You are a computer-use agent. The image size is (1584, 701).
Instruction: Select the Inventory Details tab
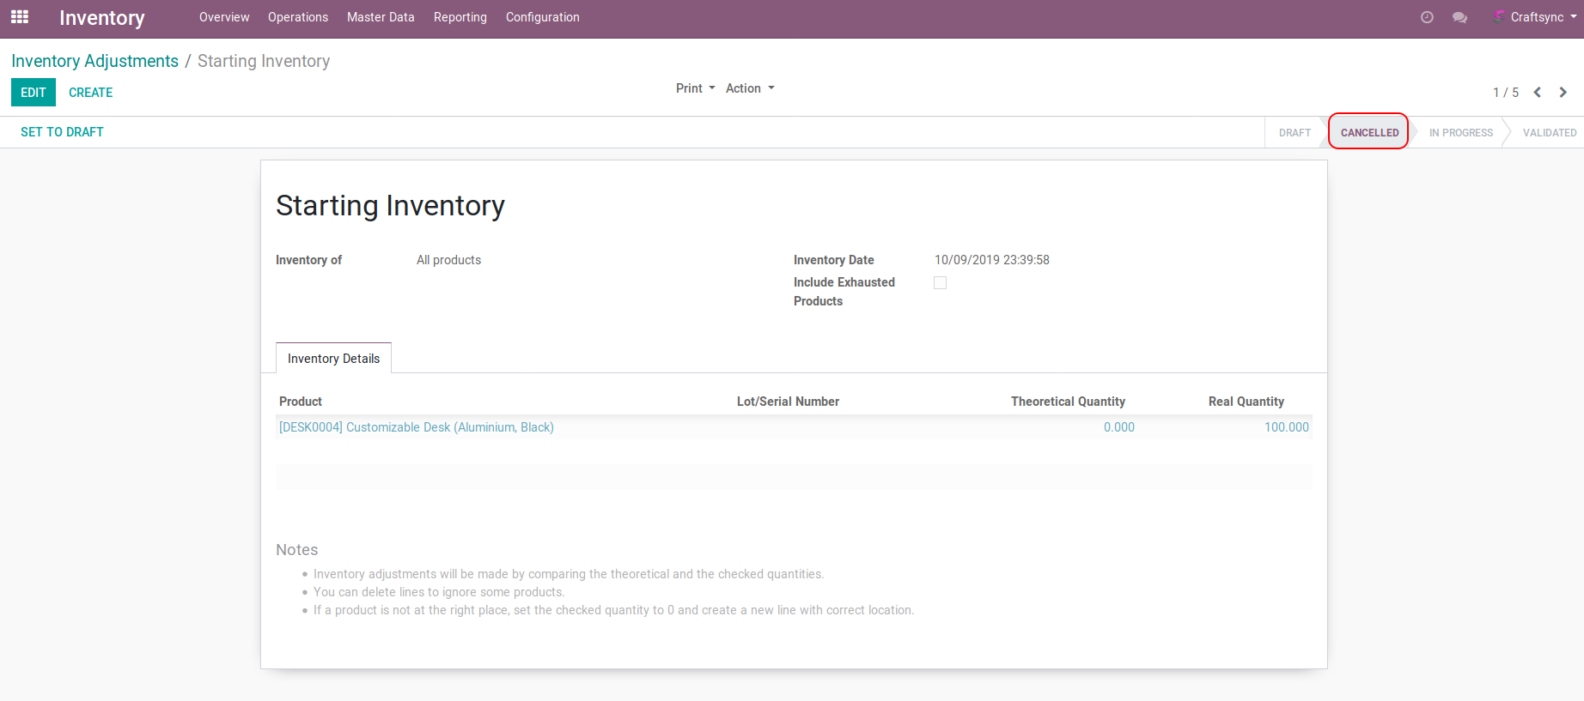tap(333, 359)
